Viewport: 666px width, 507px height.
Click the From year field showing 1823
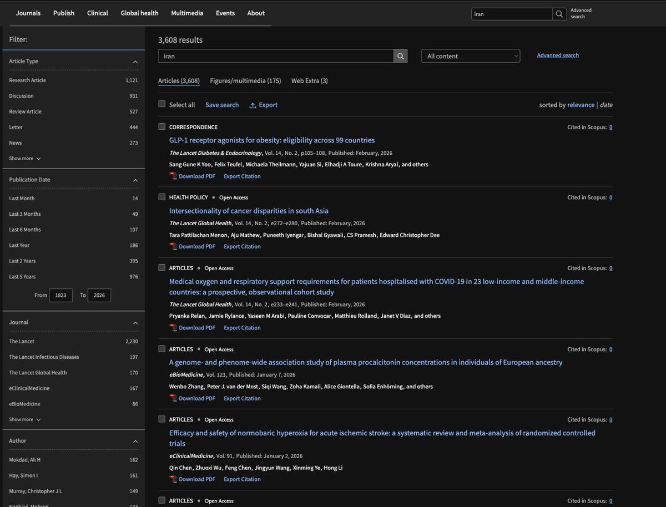[x=60, y=296]
